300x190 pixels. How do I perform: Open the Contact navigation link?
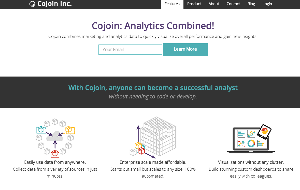[233, 4]
